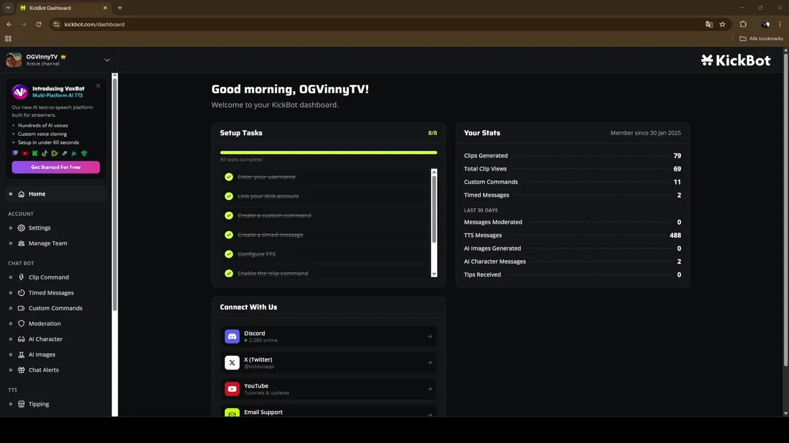The image size is (789, 443).
Task: Click the Clip Command lightning icon
Action: click(x=22, y=277)
